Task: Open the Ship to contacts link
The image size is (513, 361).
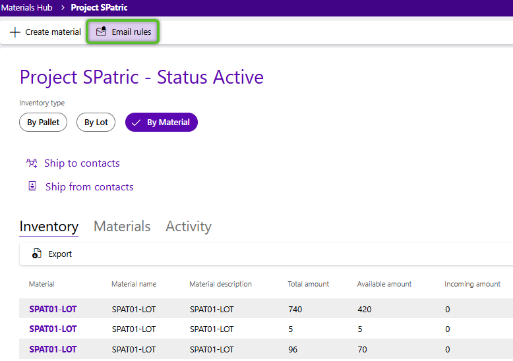Action: coord(82,163)
